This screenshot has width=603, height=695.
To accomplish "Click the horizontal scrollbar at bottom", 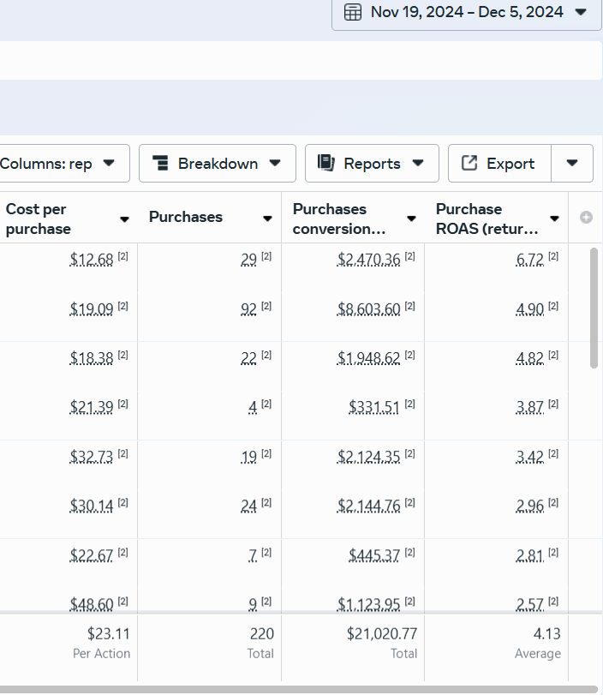I will click(299, 690).
